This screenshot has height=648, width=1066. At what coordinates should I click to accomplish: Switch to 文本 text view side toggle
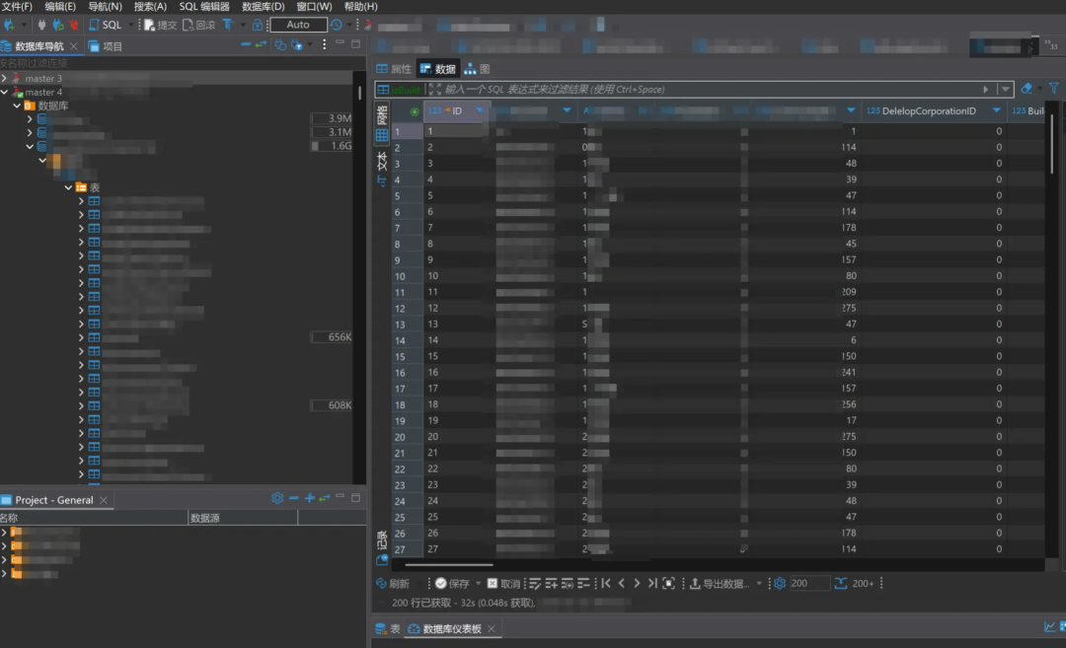pyautogui.click(x=382, y=162)
